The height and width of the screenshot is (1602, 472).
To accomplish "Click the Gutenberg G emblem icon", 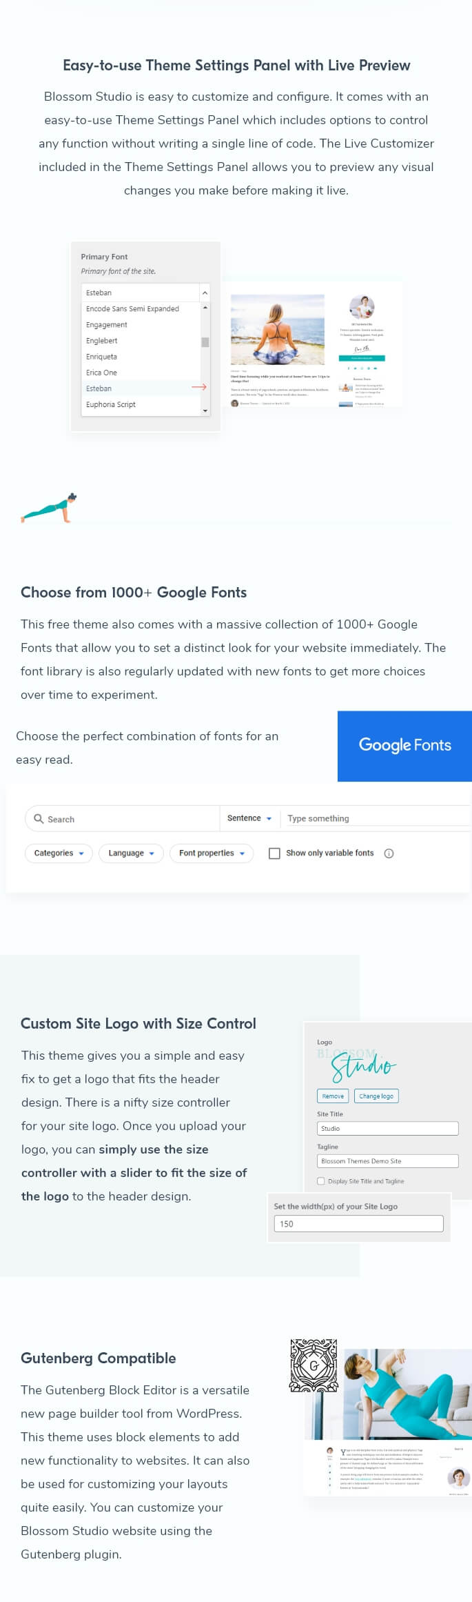I will (314, 1365).
